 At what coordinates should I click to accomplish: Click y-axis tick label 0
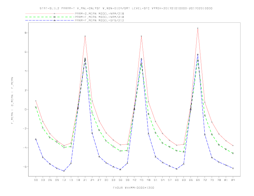coord(26,109)
